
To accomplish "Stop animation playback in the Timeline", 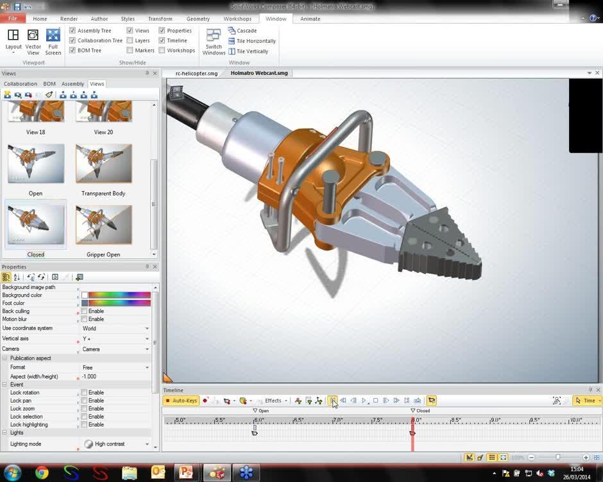I will [375, 401].
